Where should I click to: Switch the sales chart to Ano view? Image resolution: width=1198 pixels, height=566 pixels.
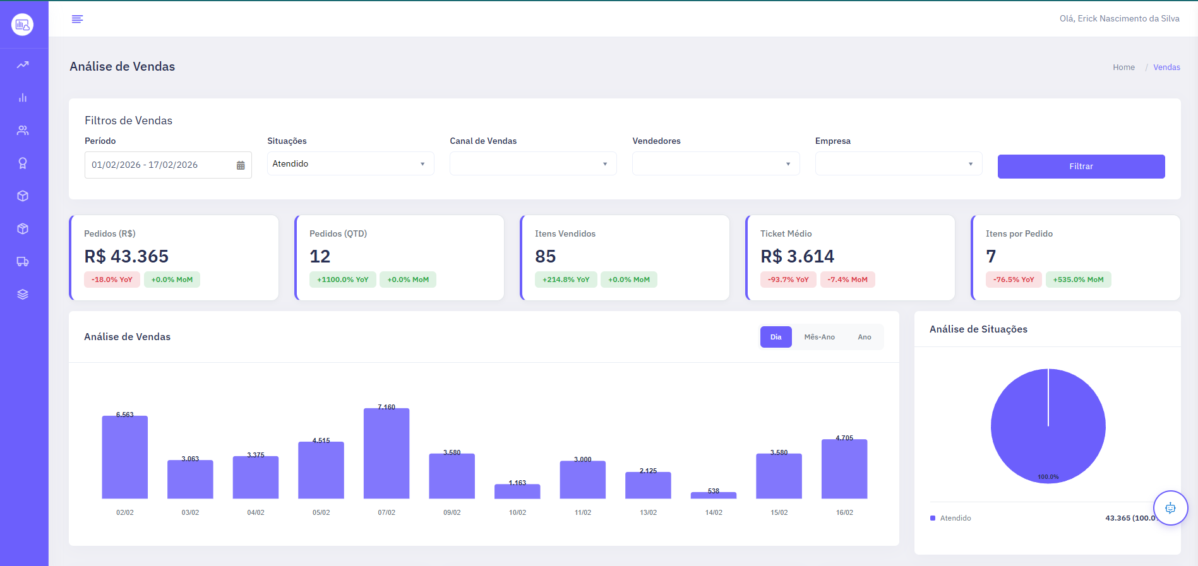click(864, 337)
